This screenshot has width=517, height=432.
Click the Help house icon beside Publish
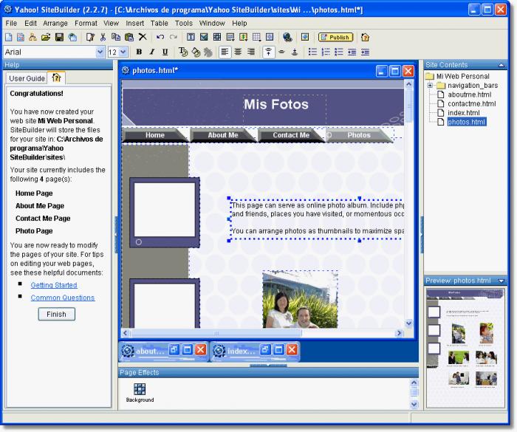coord(365,37)
